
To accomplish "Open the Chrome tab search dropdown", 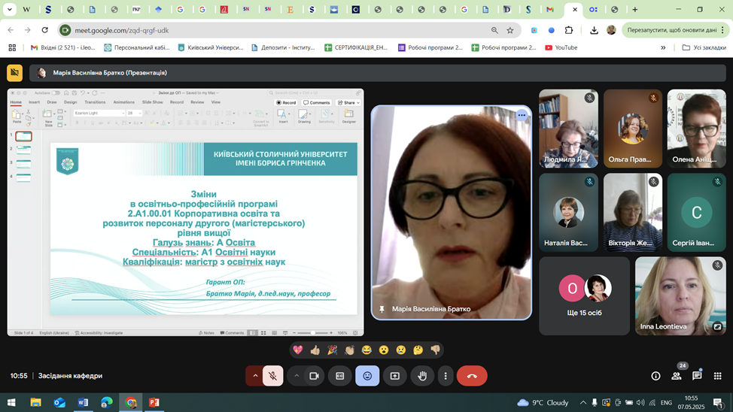I will tap(10, 10).
